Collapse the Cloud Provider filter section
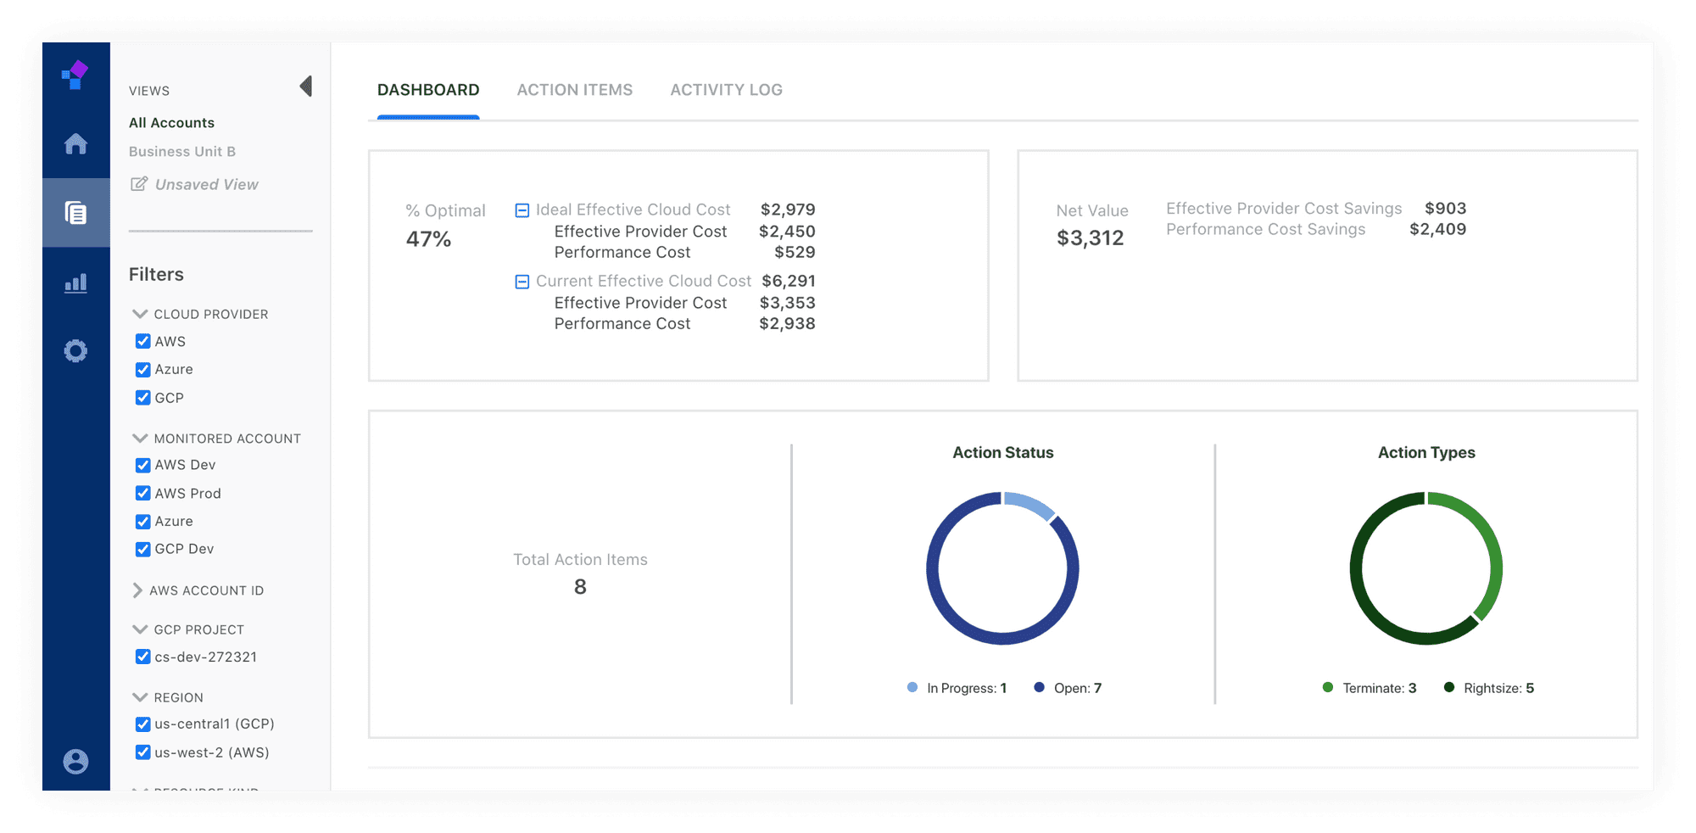 click(x=140, y=314)
